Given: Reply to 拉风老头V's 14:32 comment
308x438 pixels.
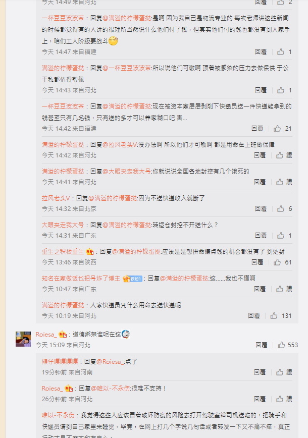Looking at the screenshot, I should pyautogui.click(x=261, y=209).
